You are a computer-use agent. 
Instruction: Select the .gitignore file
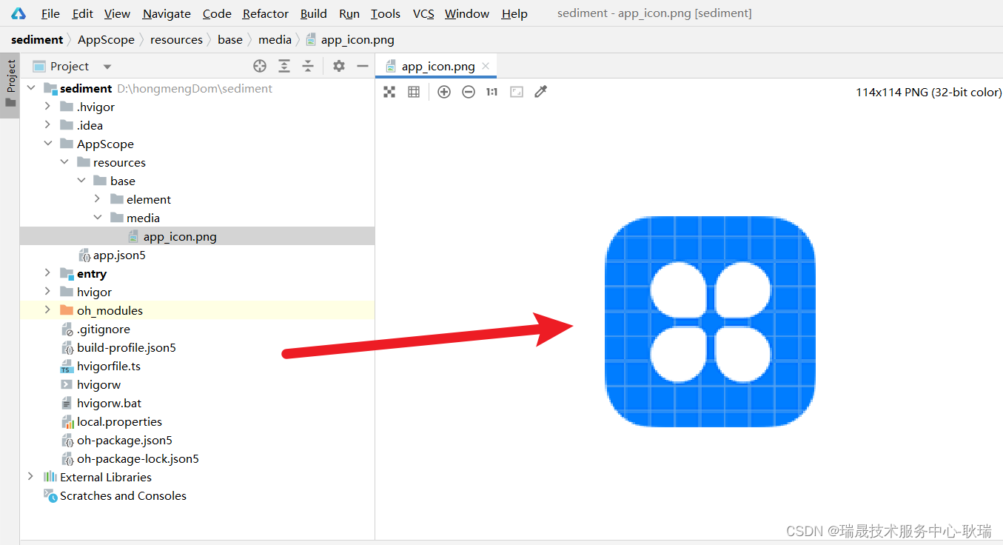pyautogui.click(x=103, y=330)
